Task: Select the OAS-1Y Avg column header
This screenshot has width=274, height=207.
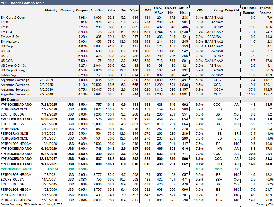Action: (x=158, y=10)
